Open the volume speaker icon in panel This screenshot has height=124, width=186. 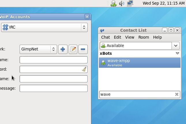point(122,3)
